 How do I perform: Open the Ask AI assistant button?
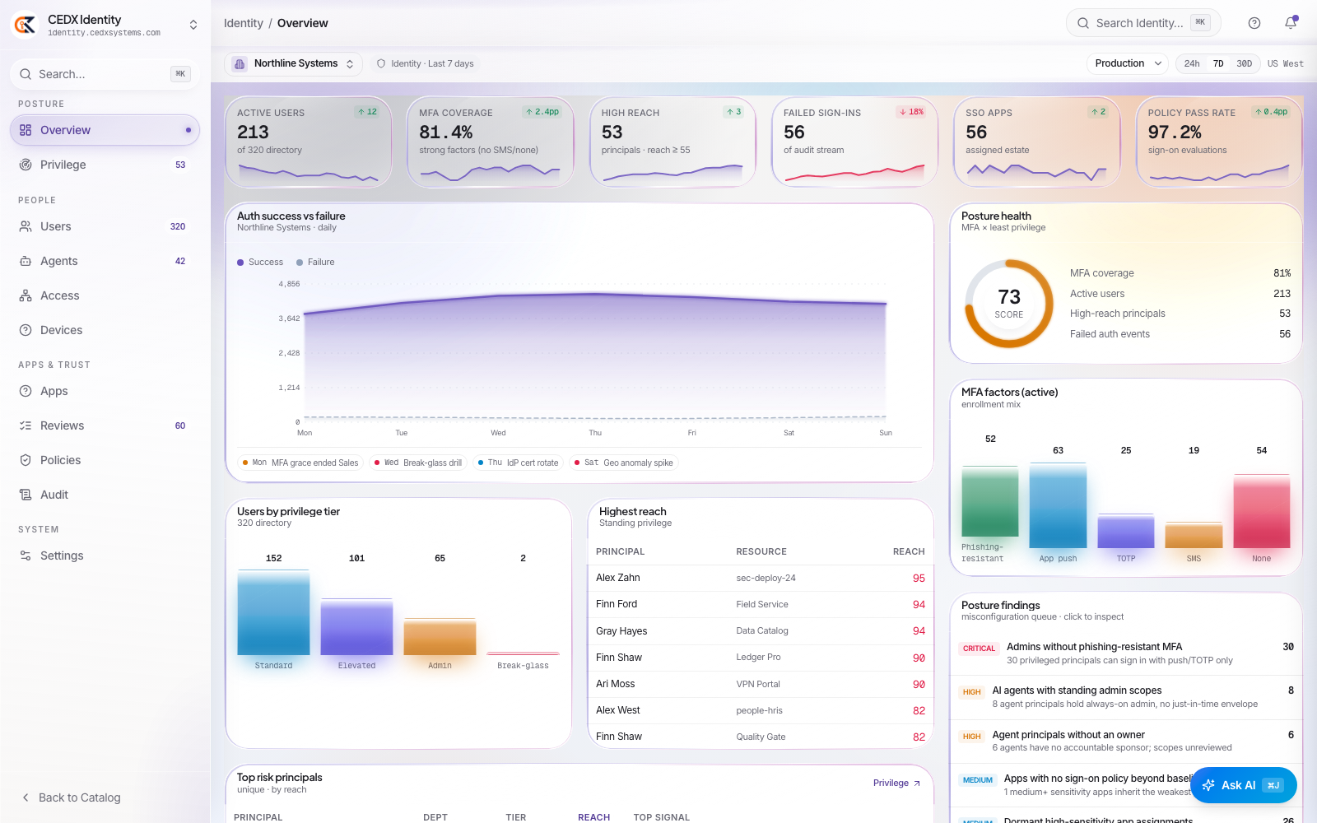[1244, 785]
